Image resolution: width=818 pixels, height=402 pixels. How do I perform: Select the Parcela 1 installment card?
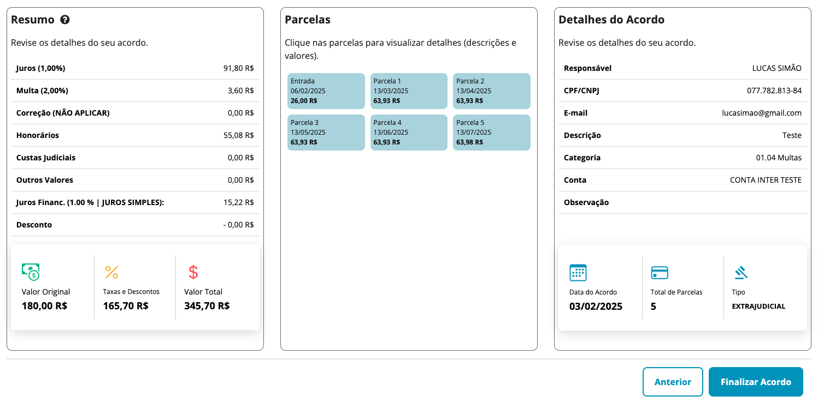tap(409, 91)
